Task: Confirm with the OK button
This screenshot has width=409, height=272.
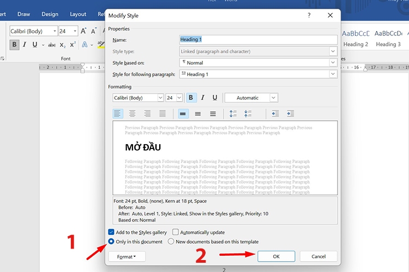Action: [x=276, y=256]
